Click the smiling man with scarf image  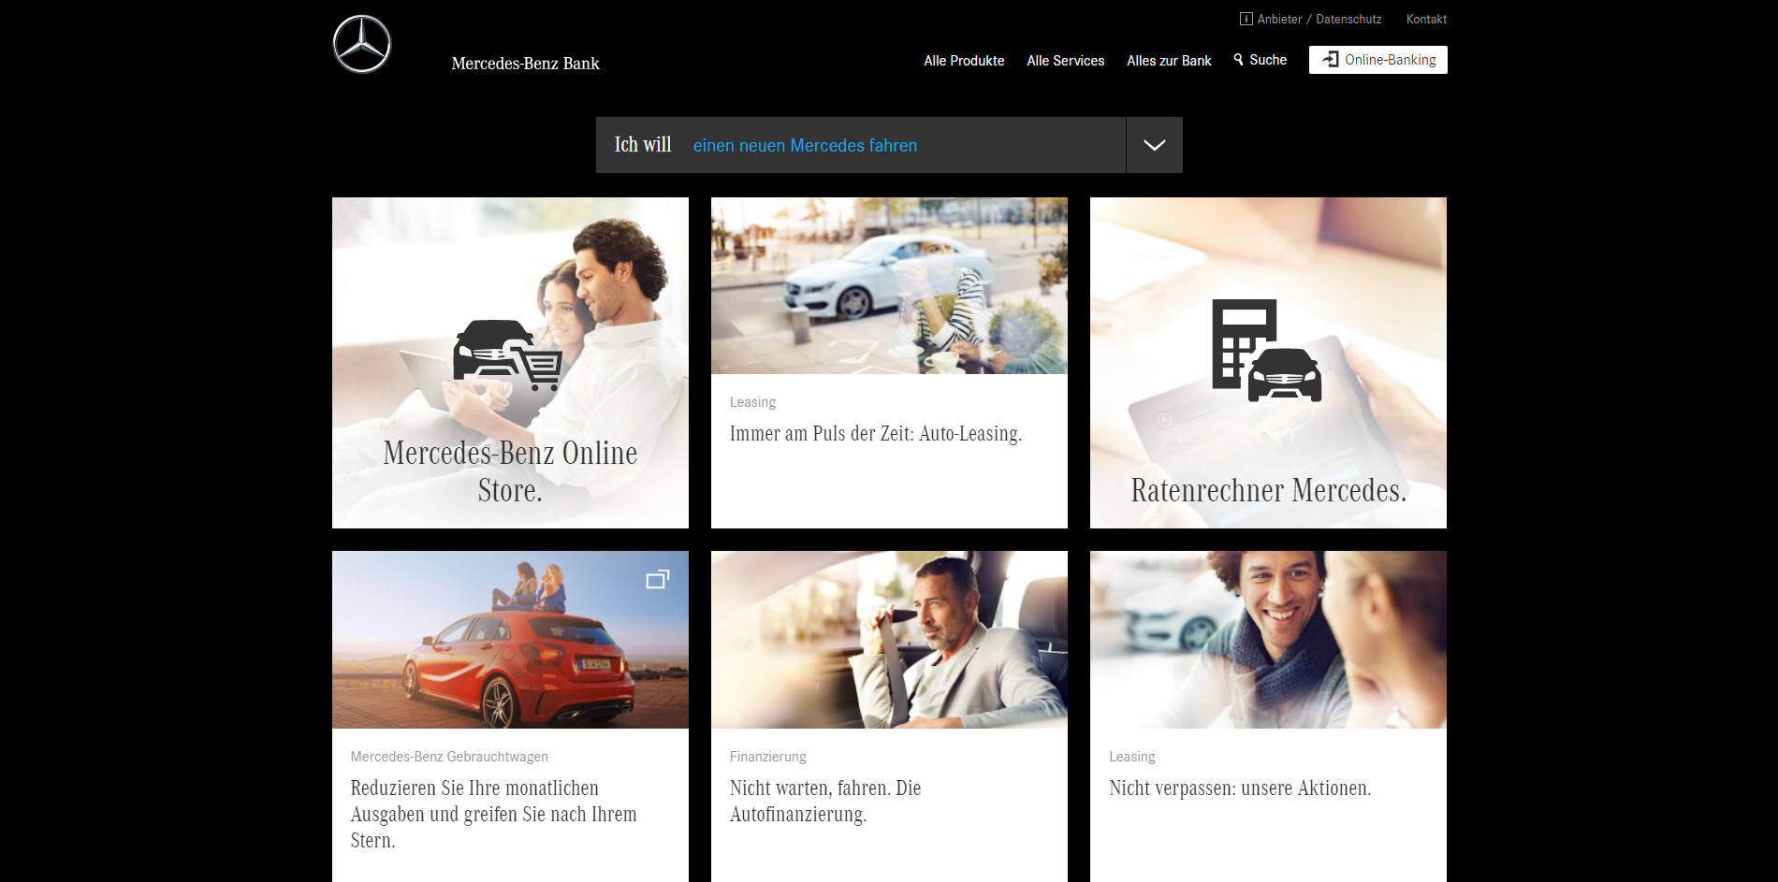(x=1268, y=640)
